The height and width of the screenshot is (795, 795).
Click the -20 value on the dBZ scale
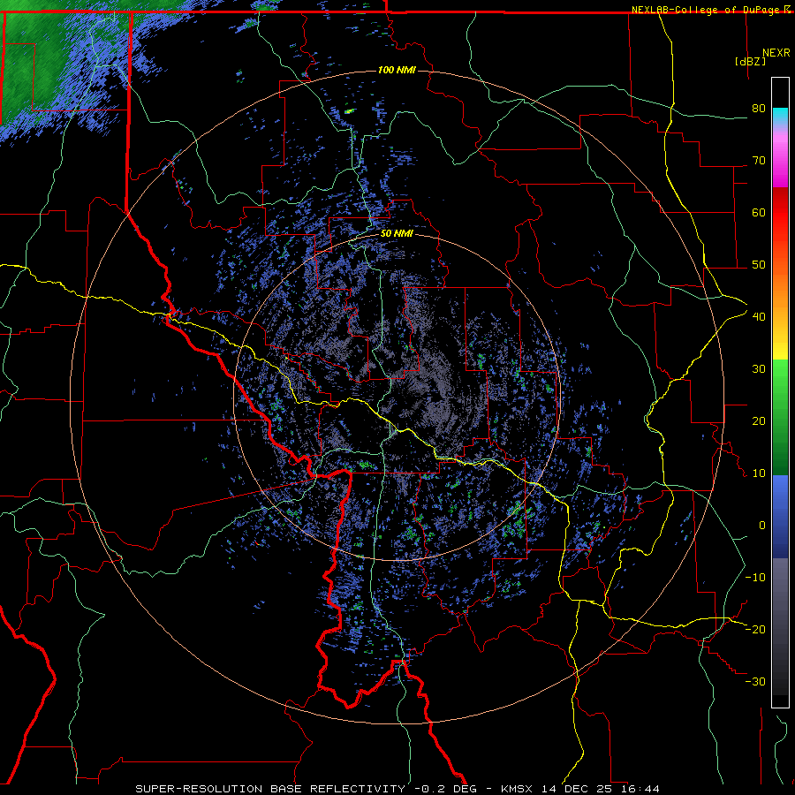point(755,629)
